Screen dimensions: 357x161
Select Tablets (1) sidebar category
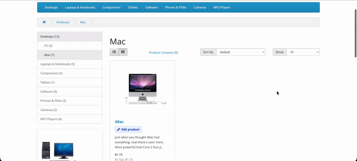70,83
